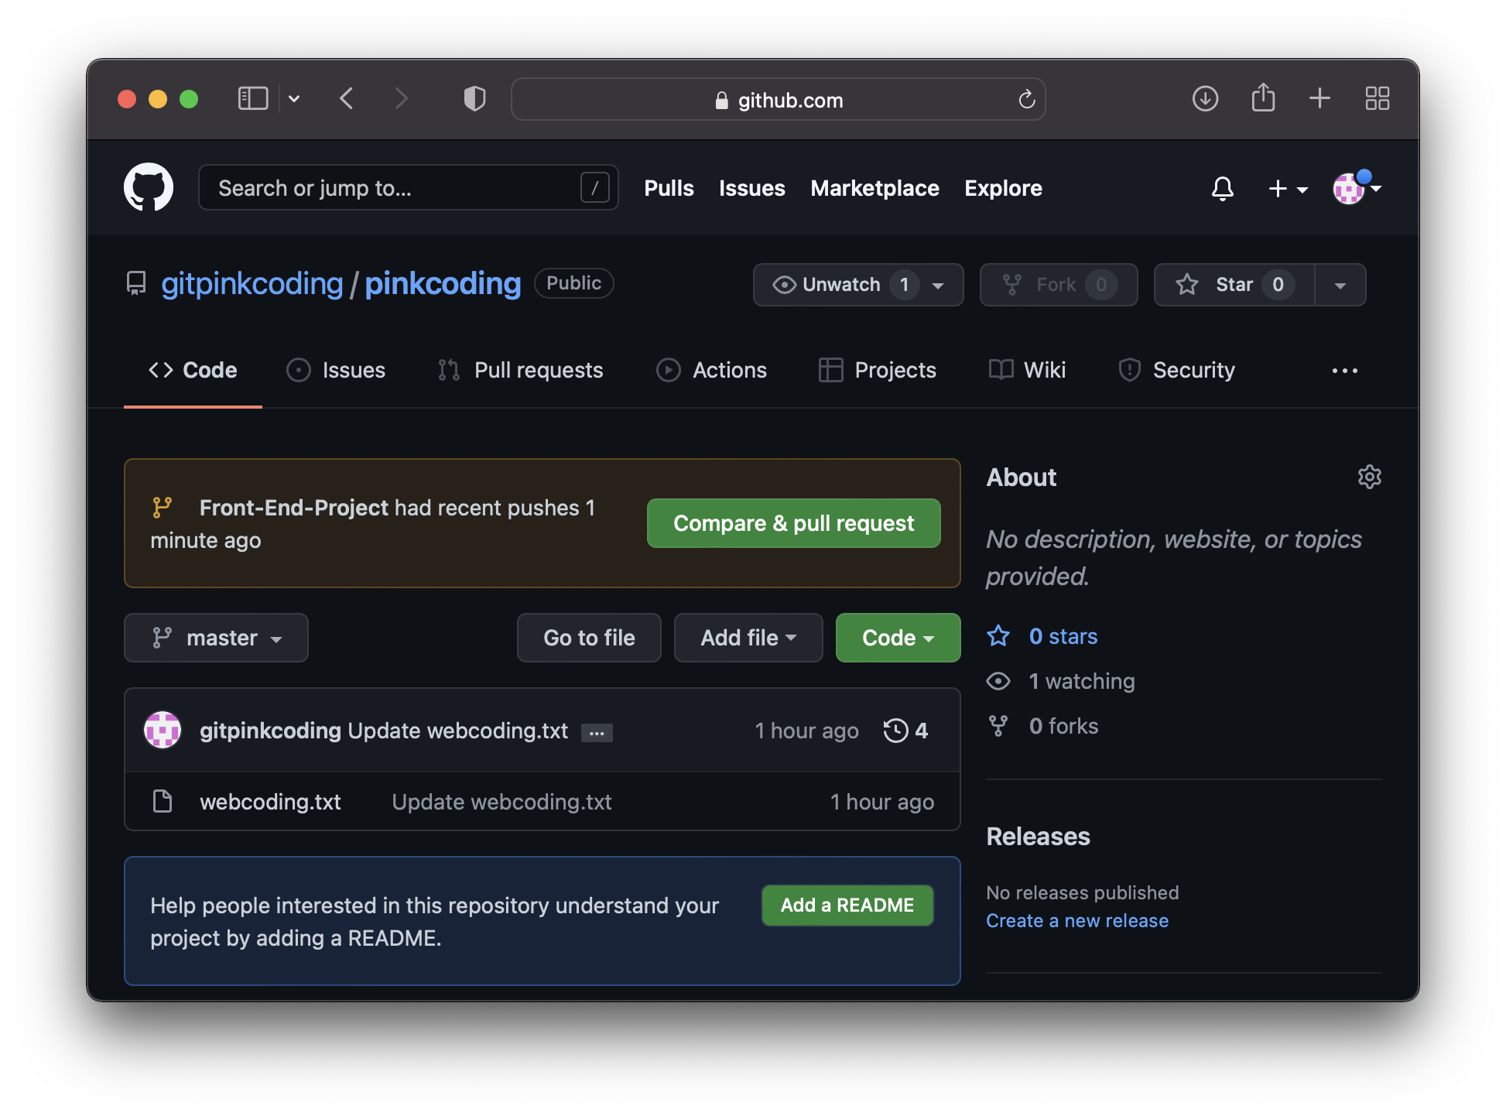The height and width of the screenshot is (1116, 1506).
Task: Switch to the Projects tab
Action: coord(877,370)
